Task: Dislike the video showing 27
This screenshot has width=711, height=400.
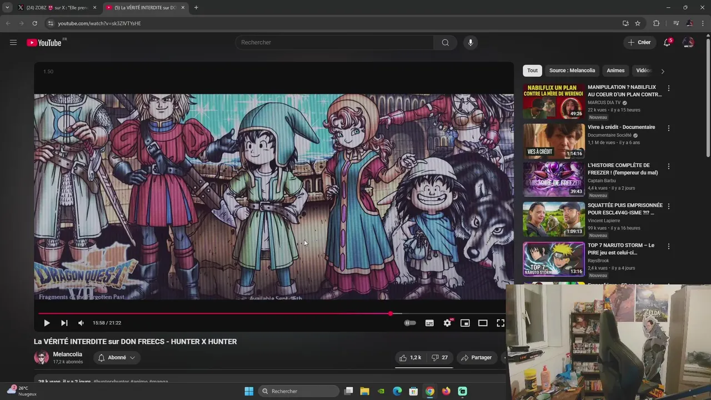Action: coord(440,358)
